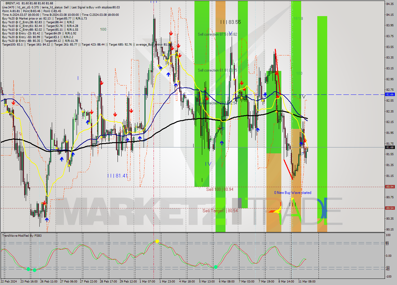Click the '29 Feb 12:00' time axis label

point(128,282)
